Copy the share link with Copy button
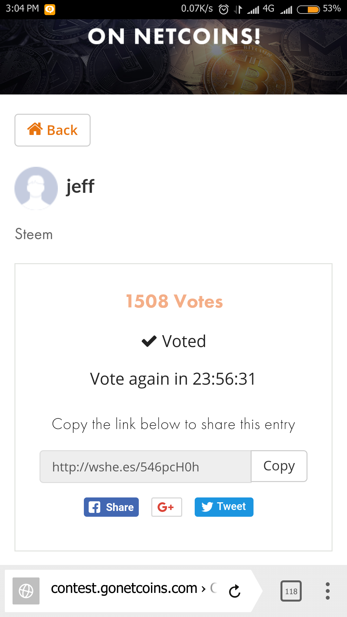This screenshot has height=617, width=347. pyautogui.click(x=279, y=466)
